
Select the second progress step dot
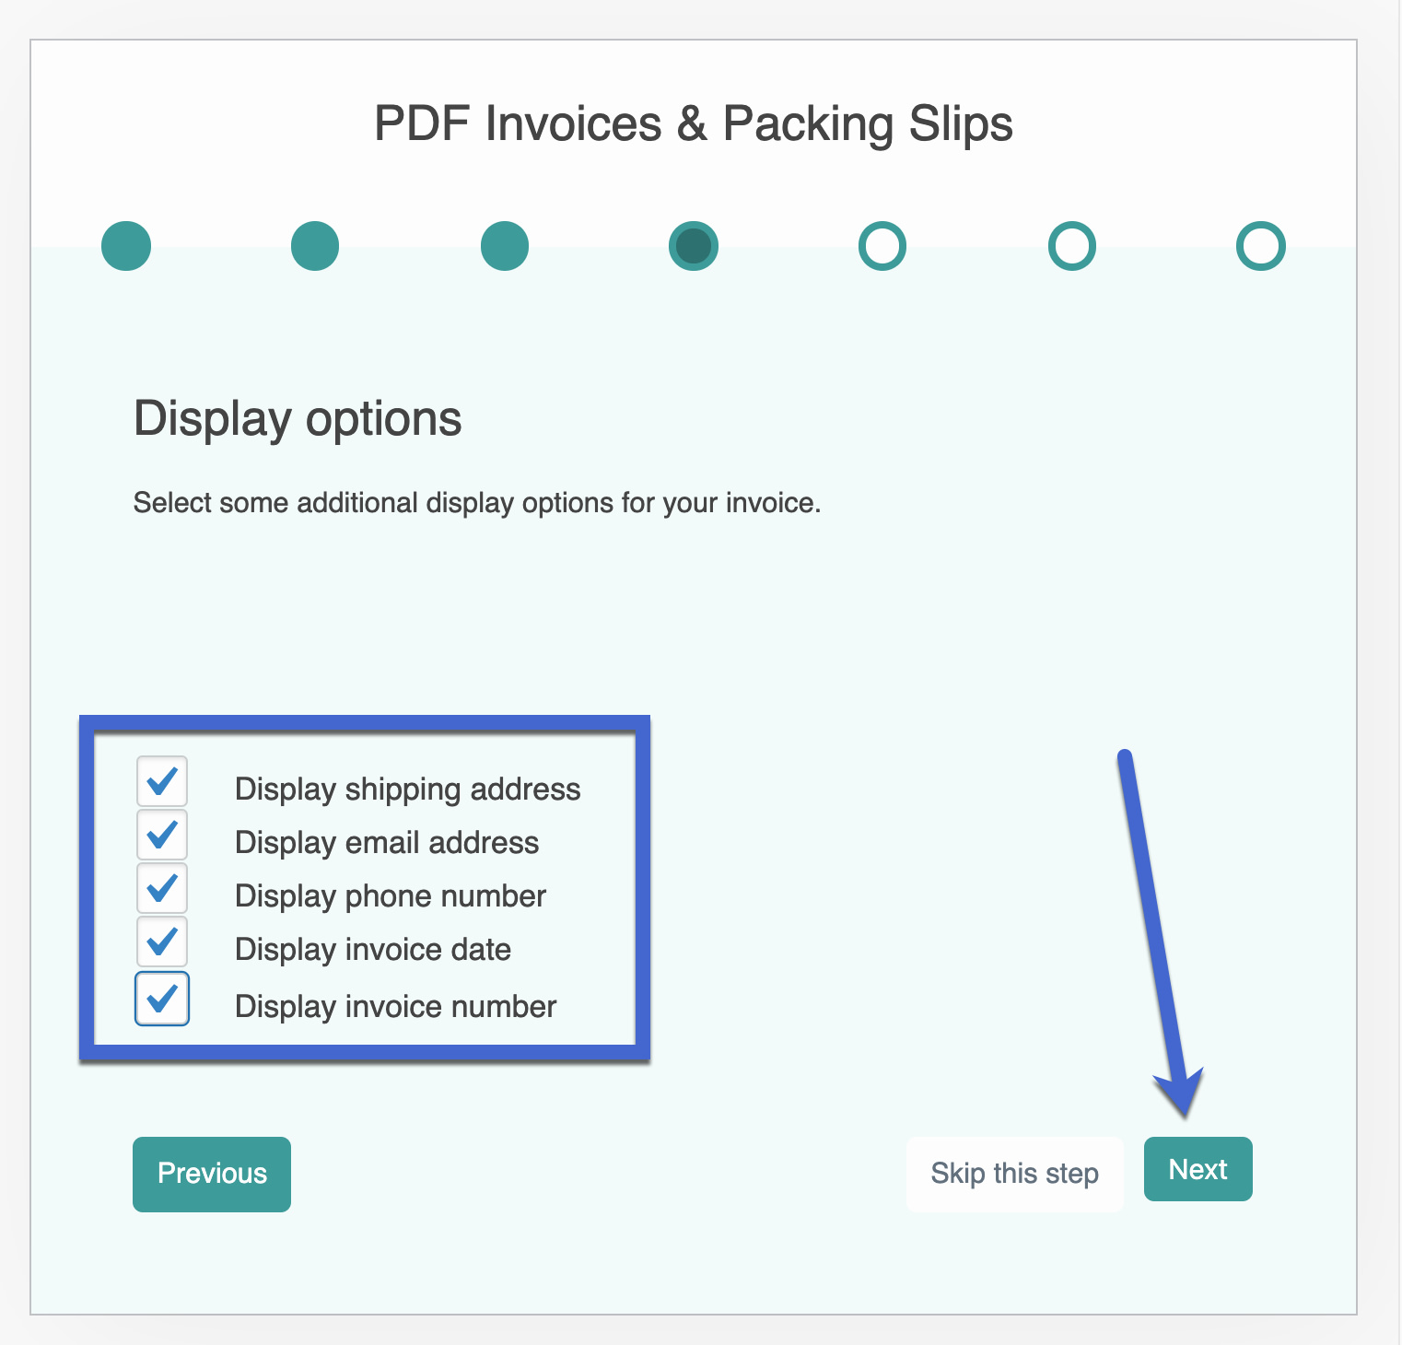coord(315,245)
